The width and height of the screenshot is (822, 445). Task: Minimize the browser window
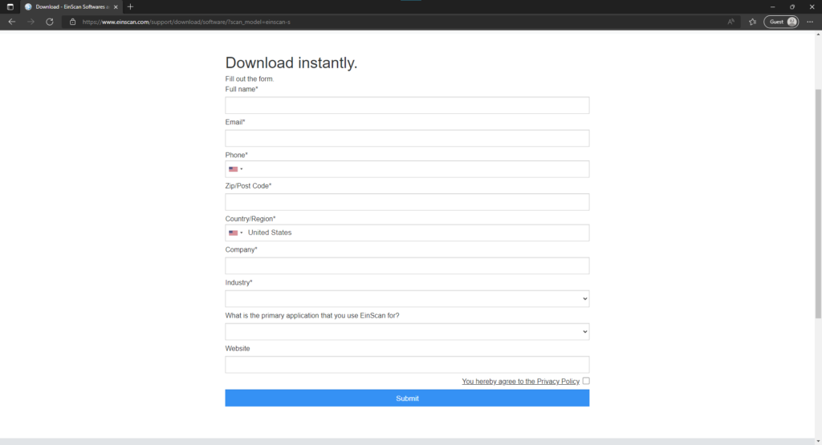772,6
